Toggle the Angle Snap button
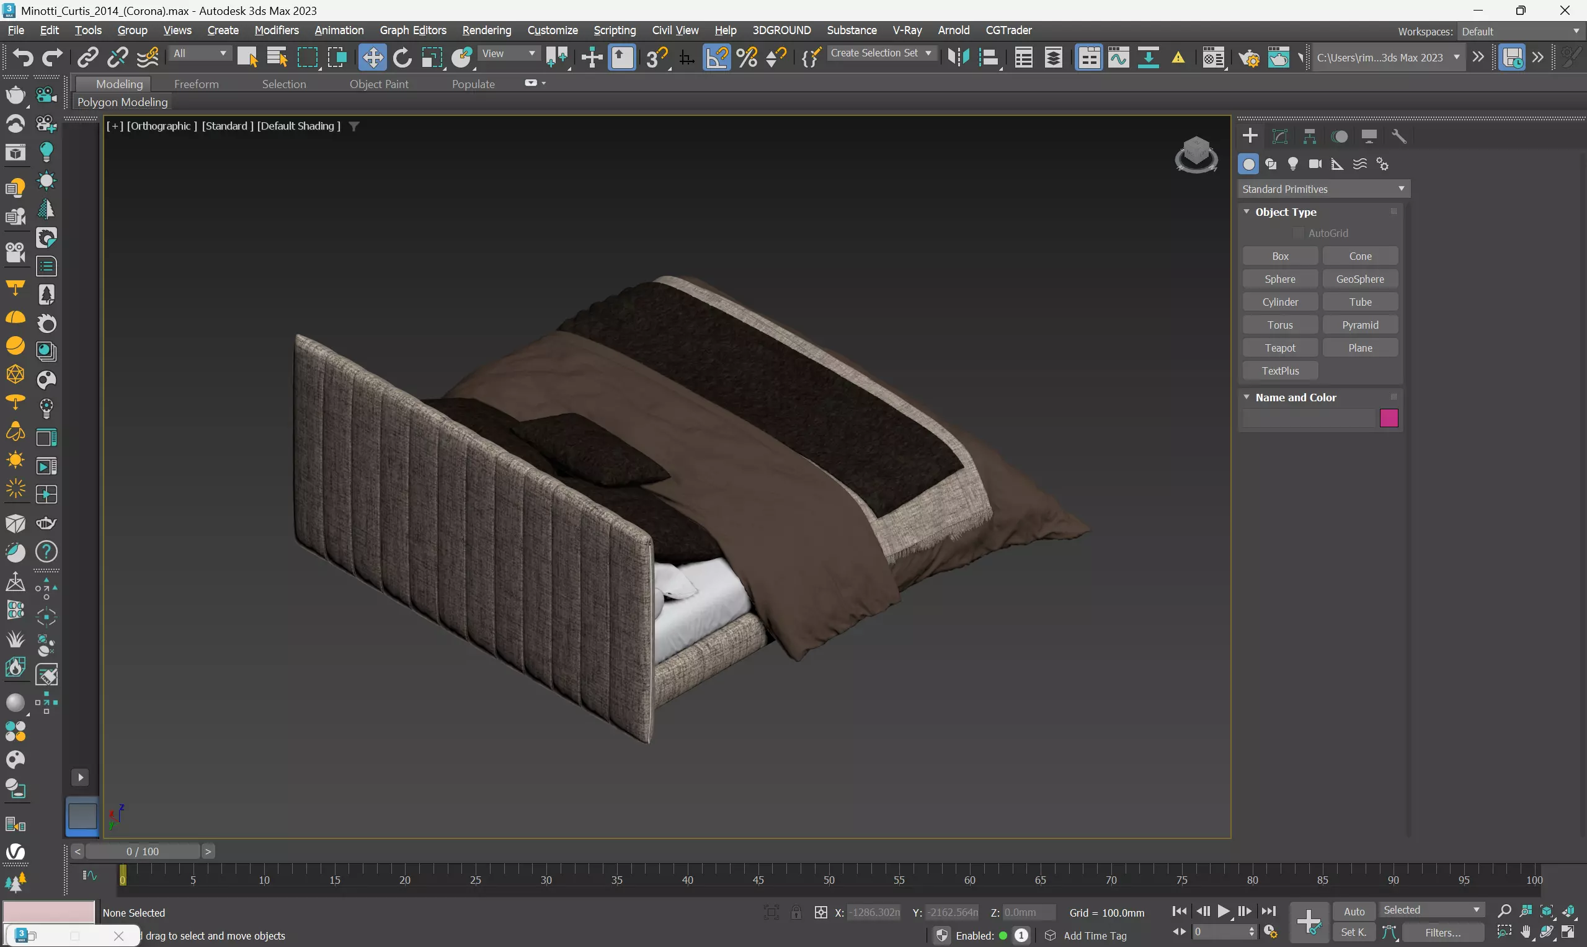The width and height of the screenshot is (1587, 947). point(717,58)
